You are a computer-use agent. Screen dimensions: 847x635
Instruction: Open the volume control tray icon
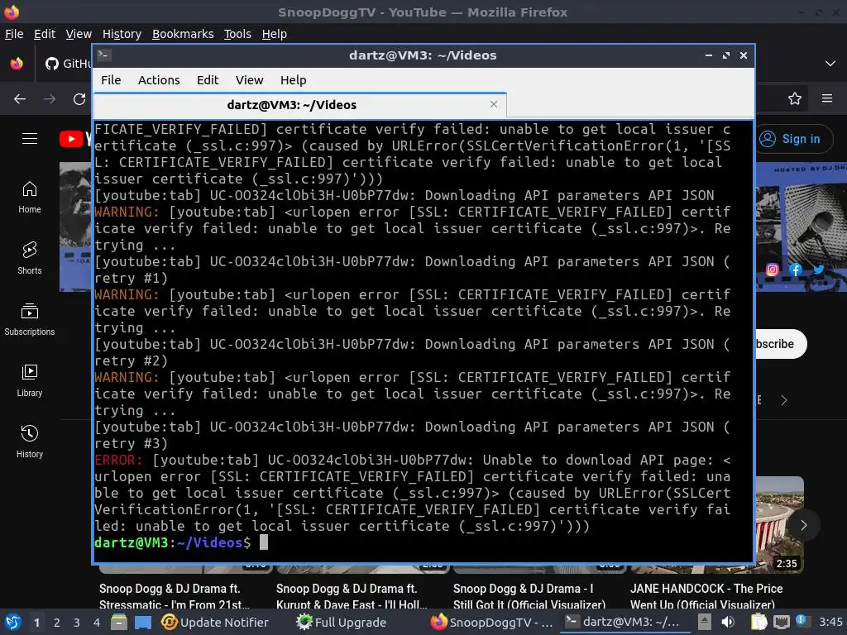coord(728,622)
